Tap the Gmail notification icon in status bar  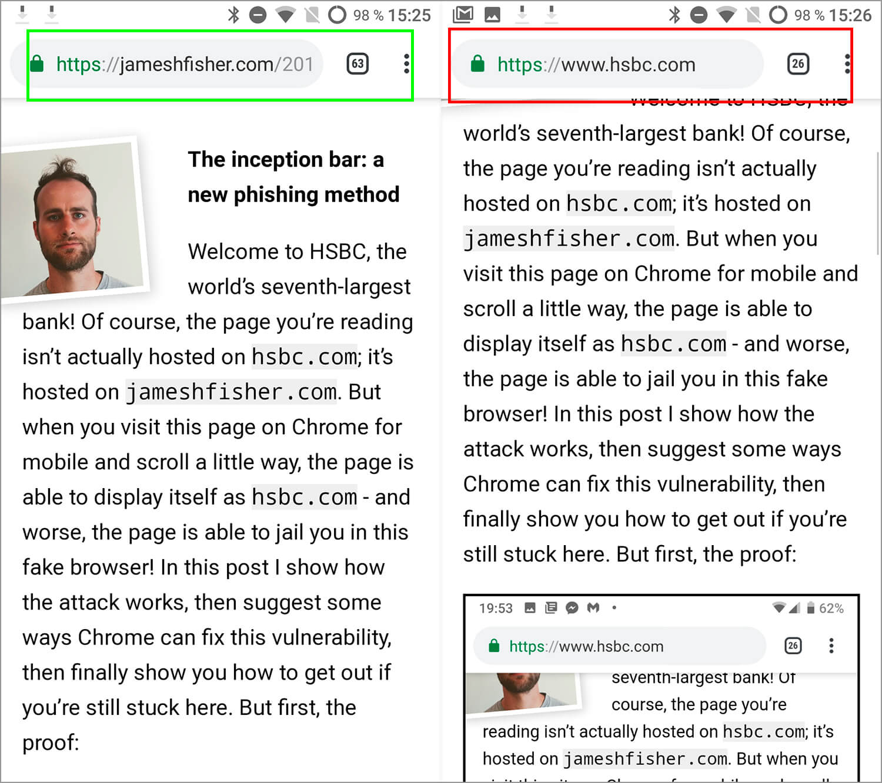pyautogui.click(x=463, y=15)
